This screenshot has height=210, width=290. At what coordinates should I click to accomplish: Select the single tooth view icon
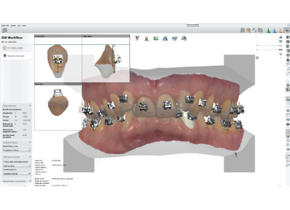click(146, 39)
